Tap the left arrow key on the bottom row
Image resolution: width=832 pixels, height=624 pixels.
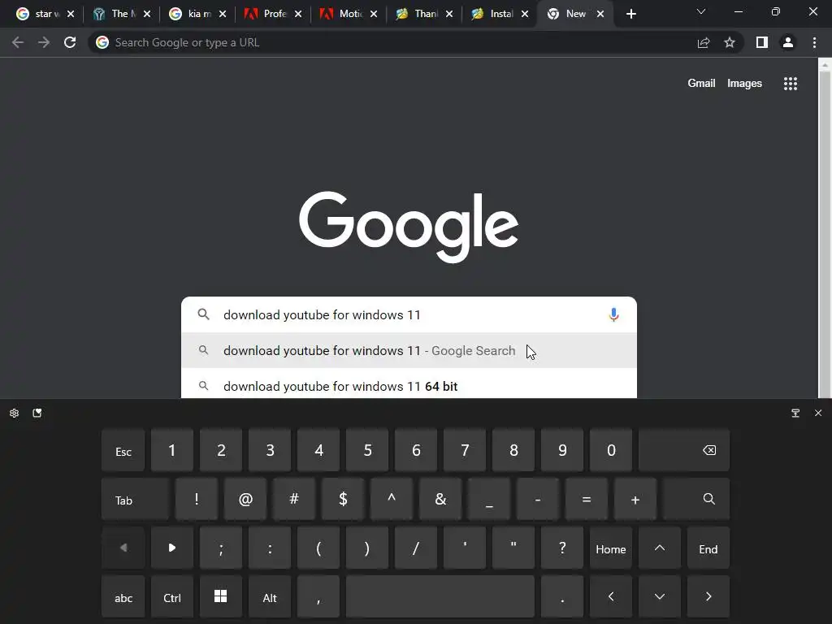(x=611, y=597)
